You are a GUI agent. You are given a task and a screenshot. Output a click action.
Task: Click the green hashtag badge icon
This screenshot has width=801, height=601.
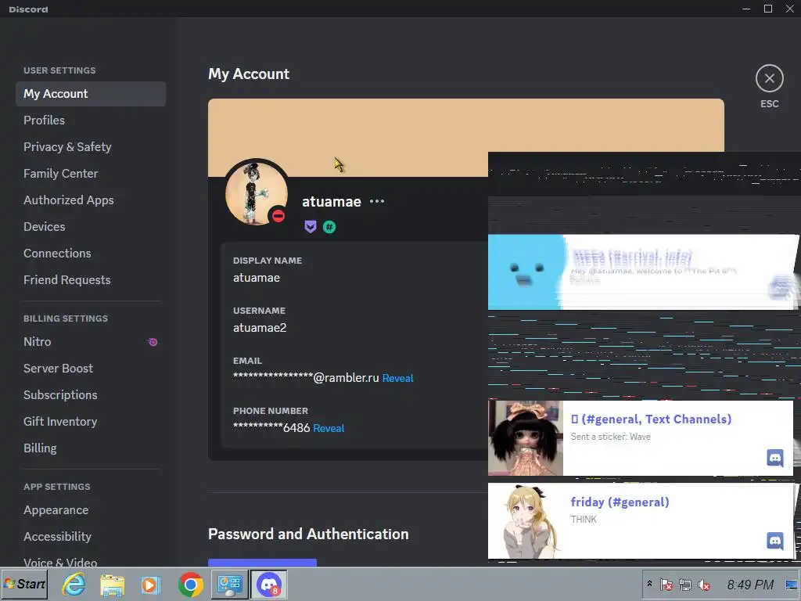329,226
